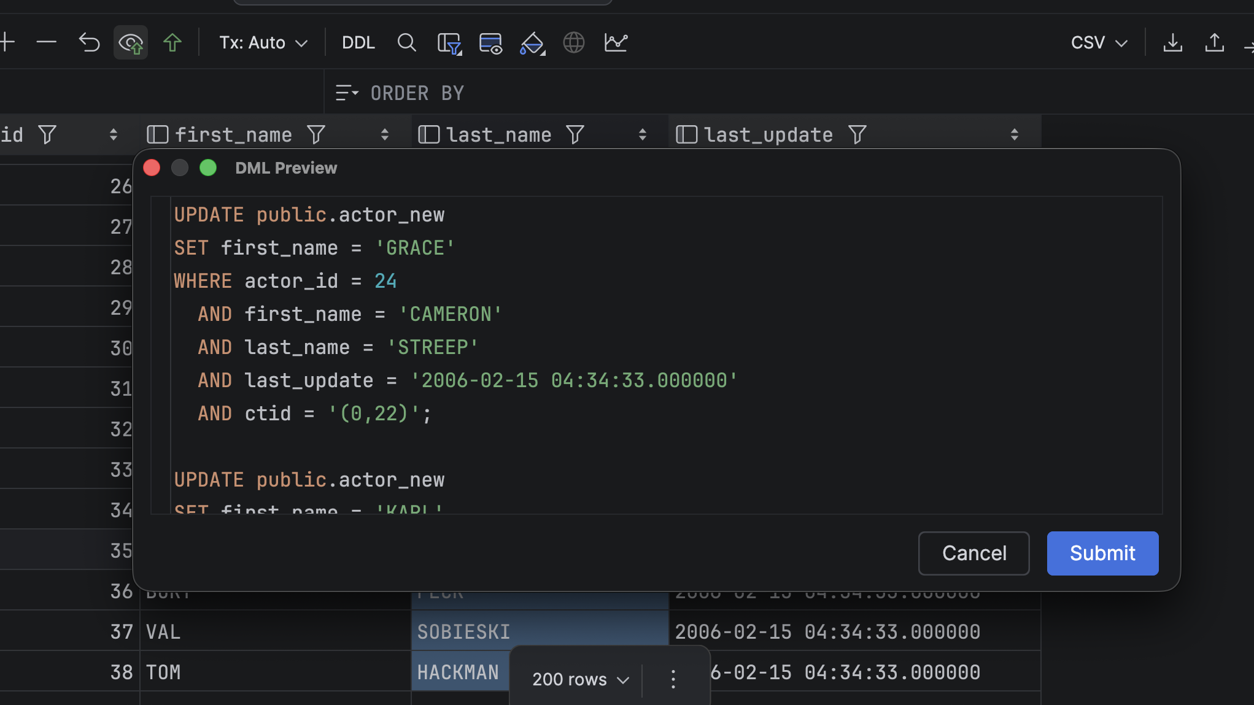Viewport: 1254px width, 705px height.
Task: Click 'CAMERON' value in SQL preview
Action: click(451, 314)
